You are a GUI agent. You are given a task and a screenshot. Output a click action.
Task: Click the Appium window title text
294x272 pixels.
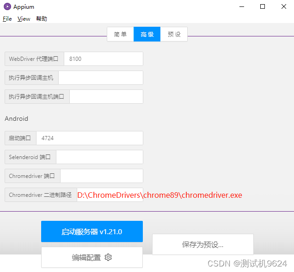point(24,7)
